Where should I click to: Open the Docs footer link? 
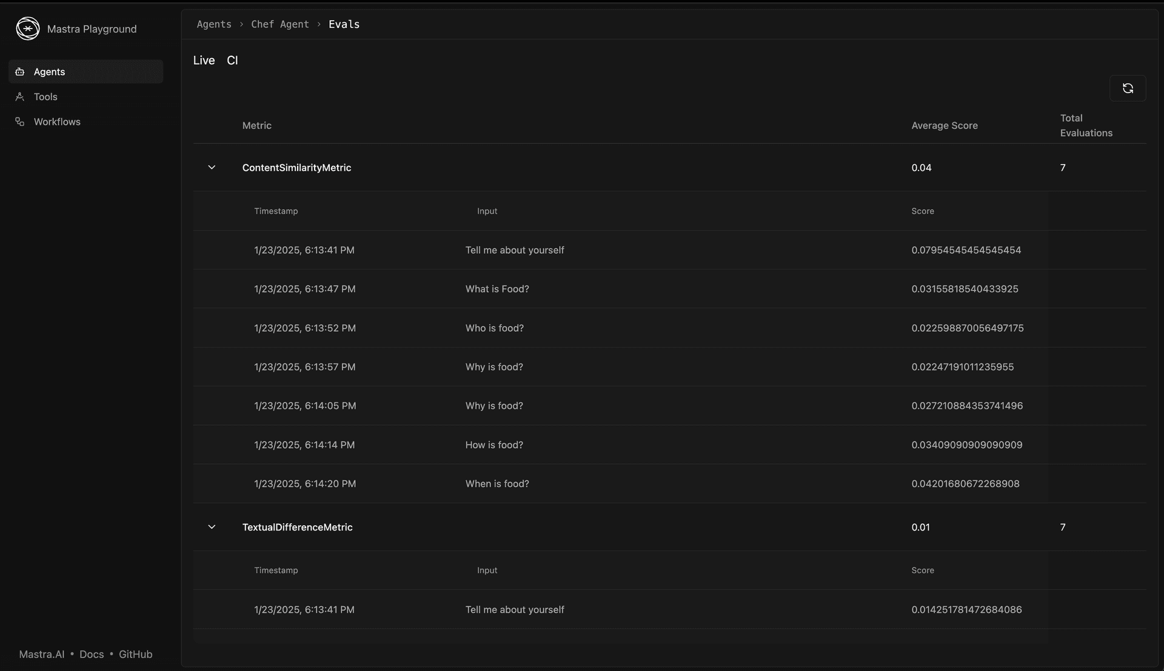(92, 654)
